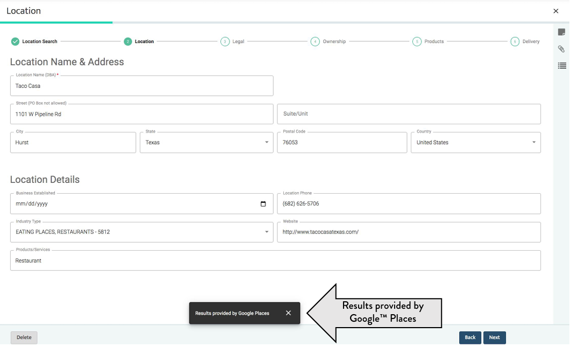The width and height of the screenshot is (571, 347).
Task: Click the Next button
Action: [x=494, y=337]
